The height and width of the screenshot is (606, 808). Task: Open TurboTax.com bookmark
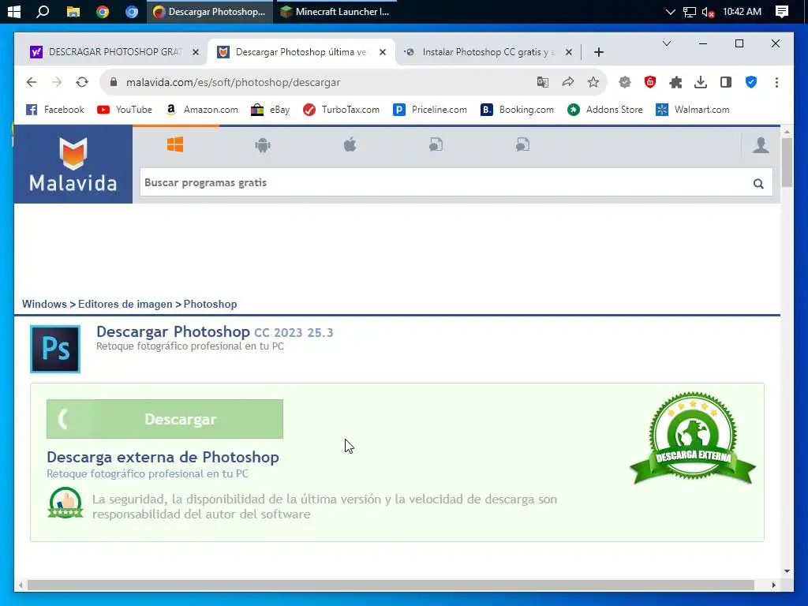pyautogui.click(x=341, y=110)
